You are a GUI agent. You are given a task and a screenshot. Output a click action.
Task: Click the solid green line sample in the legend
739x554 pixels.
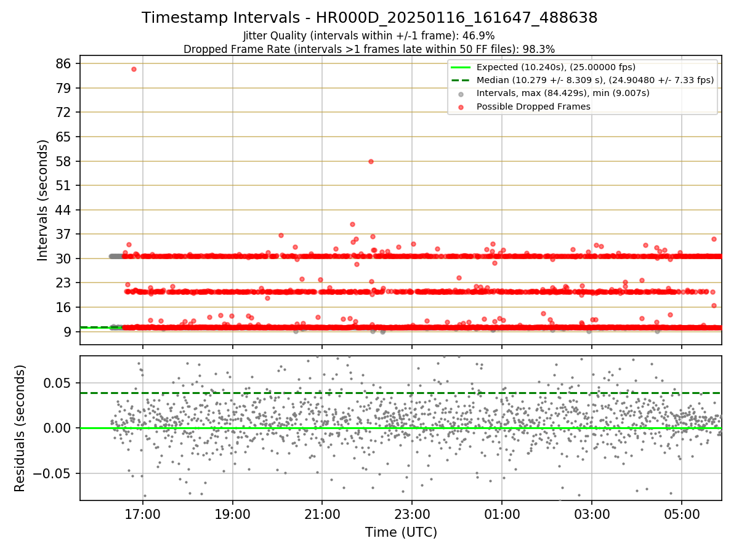pyautogui.click(x=461, y=67)
